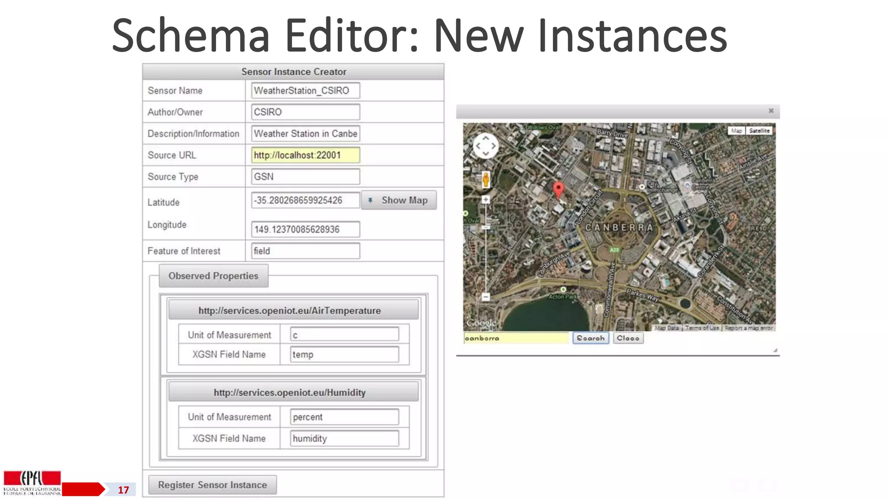Edit Humidity unit field showing percent
Image resolution: width=889 pixels, height=500 pixels.
coord(345,417)
